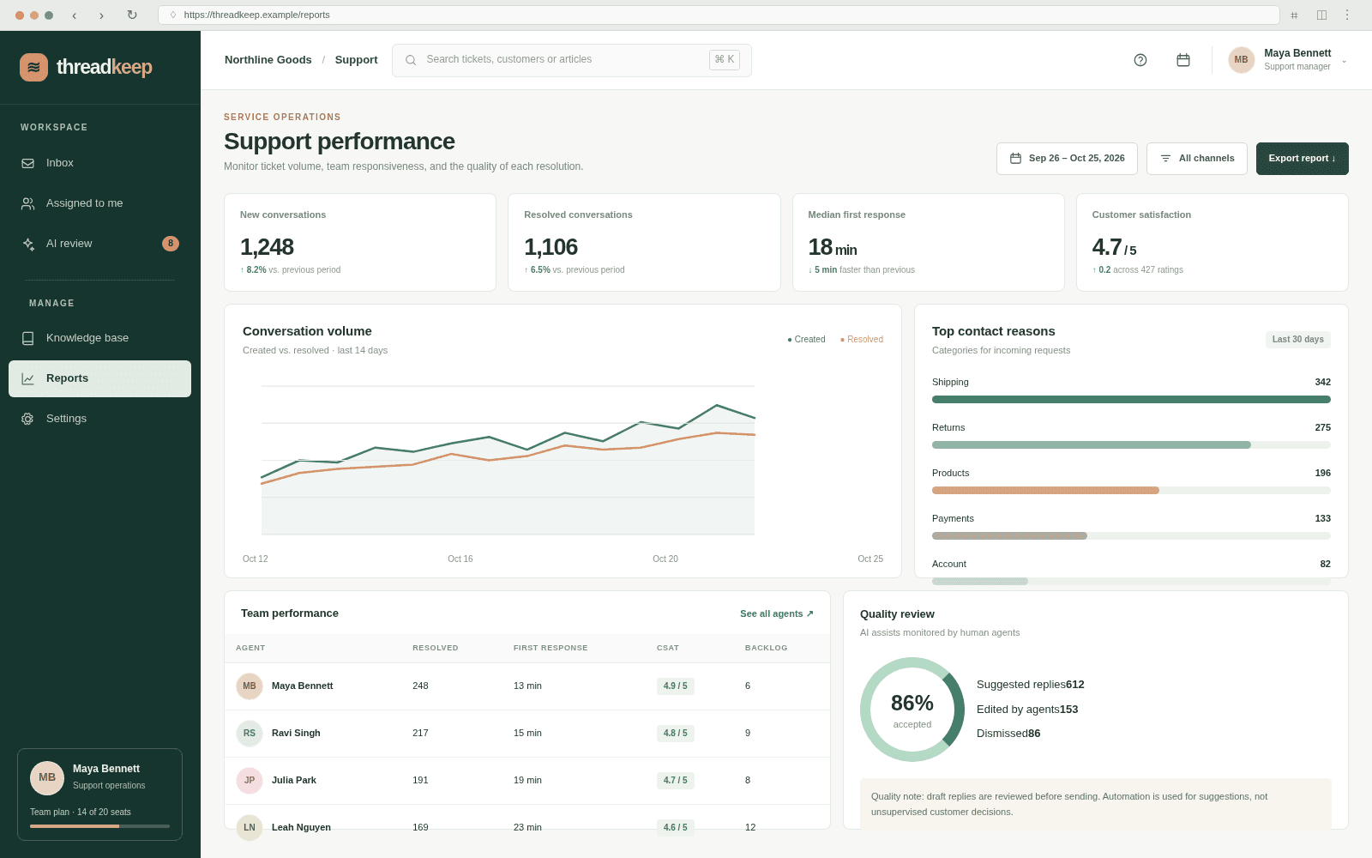The height and width of the screenshot is (858, 1372).
Task: Click the browser split view icon
Action: pos(1321,15)
